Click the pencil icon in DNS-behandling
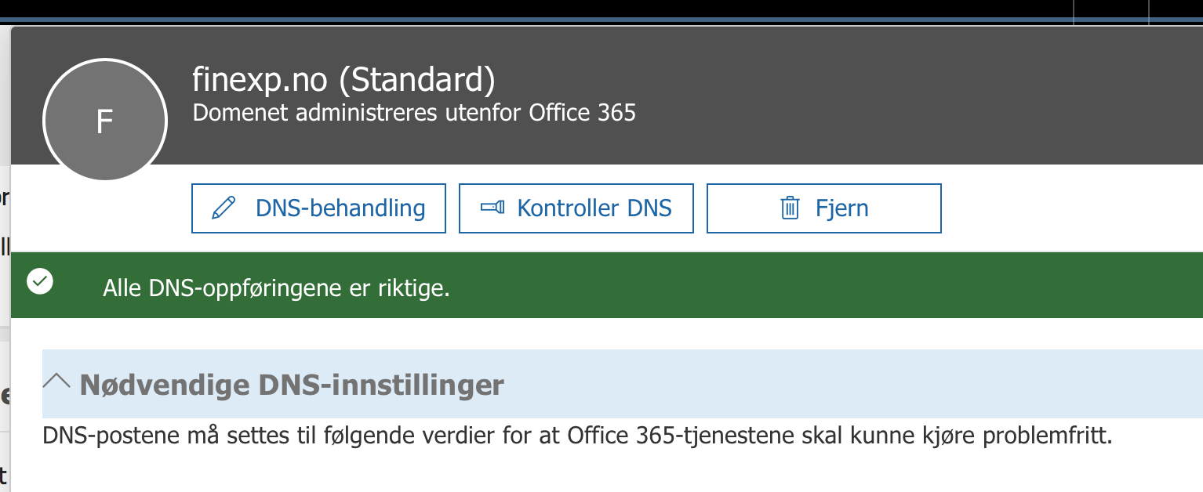 [224, 208]
